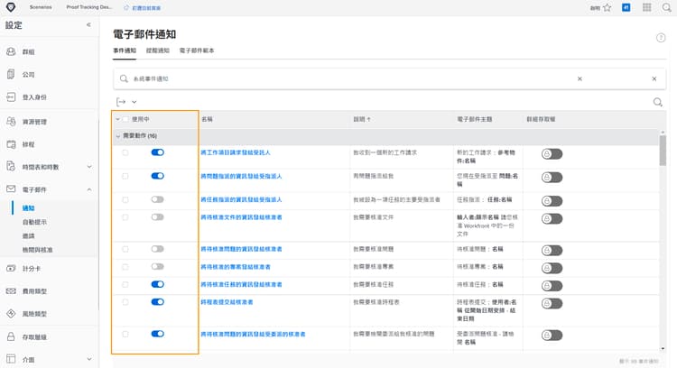Collapse the 需要動作 (16) group
Viewport: 677px width, 368px height.
(x=118, y=136)
